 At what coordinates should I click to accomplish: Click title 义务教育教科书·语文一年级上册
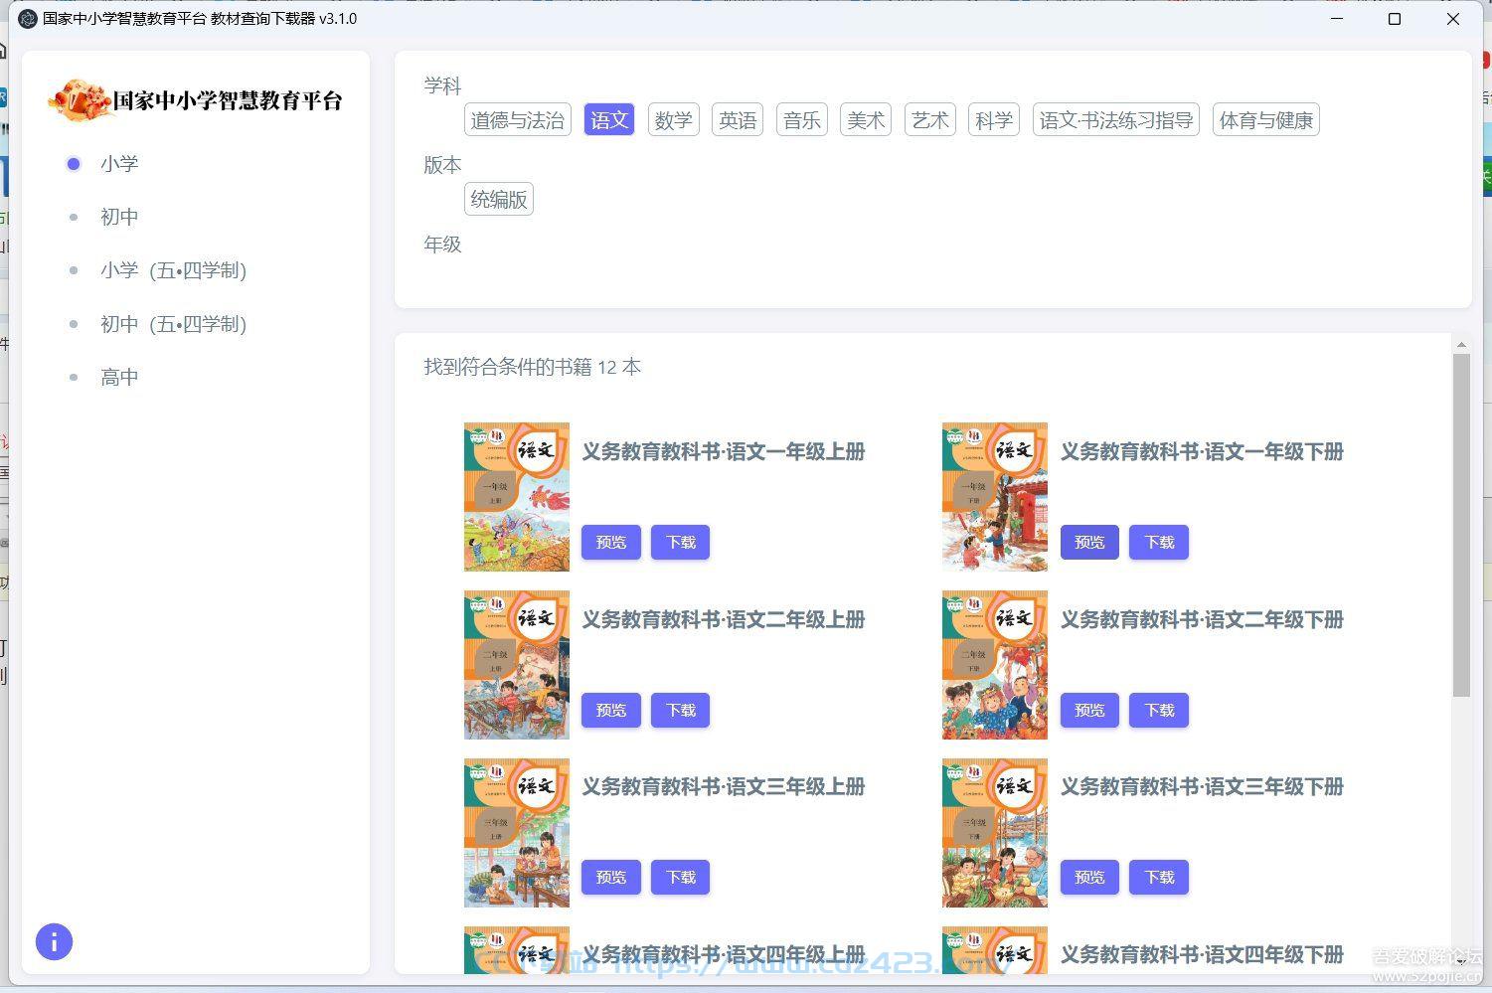click(724, 451)
